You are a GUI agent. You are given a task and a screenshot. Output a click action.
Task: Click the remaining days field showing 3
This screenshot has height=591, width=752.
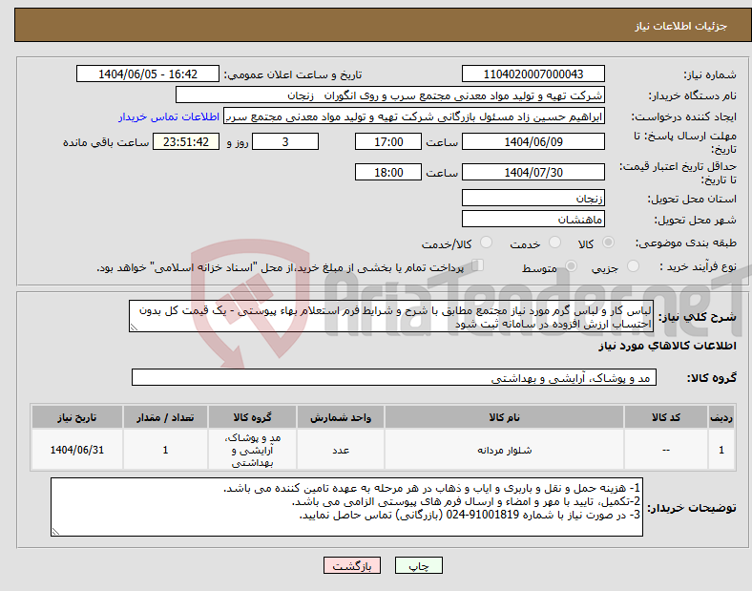pos(285,141)
